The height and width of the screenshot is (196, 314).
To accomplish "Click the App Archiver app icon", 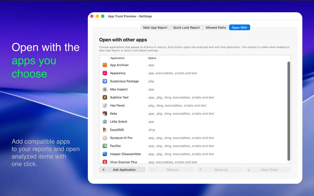I will [105, 65].
